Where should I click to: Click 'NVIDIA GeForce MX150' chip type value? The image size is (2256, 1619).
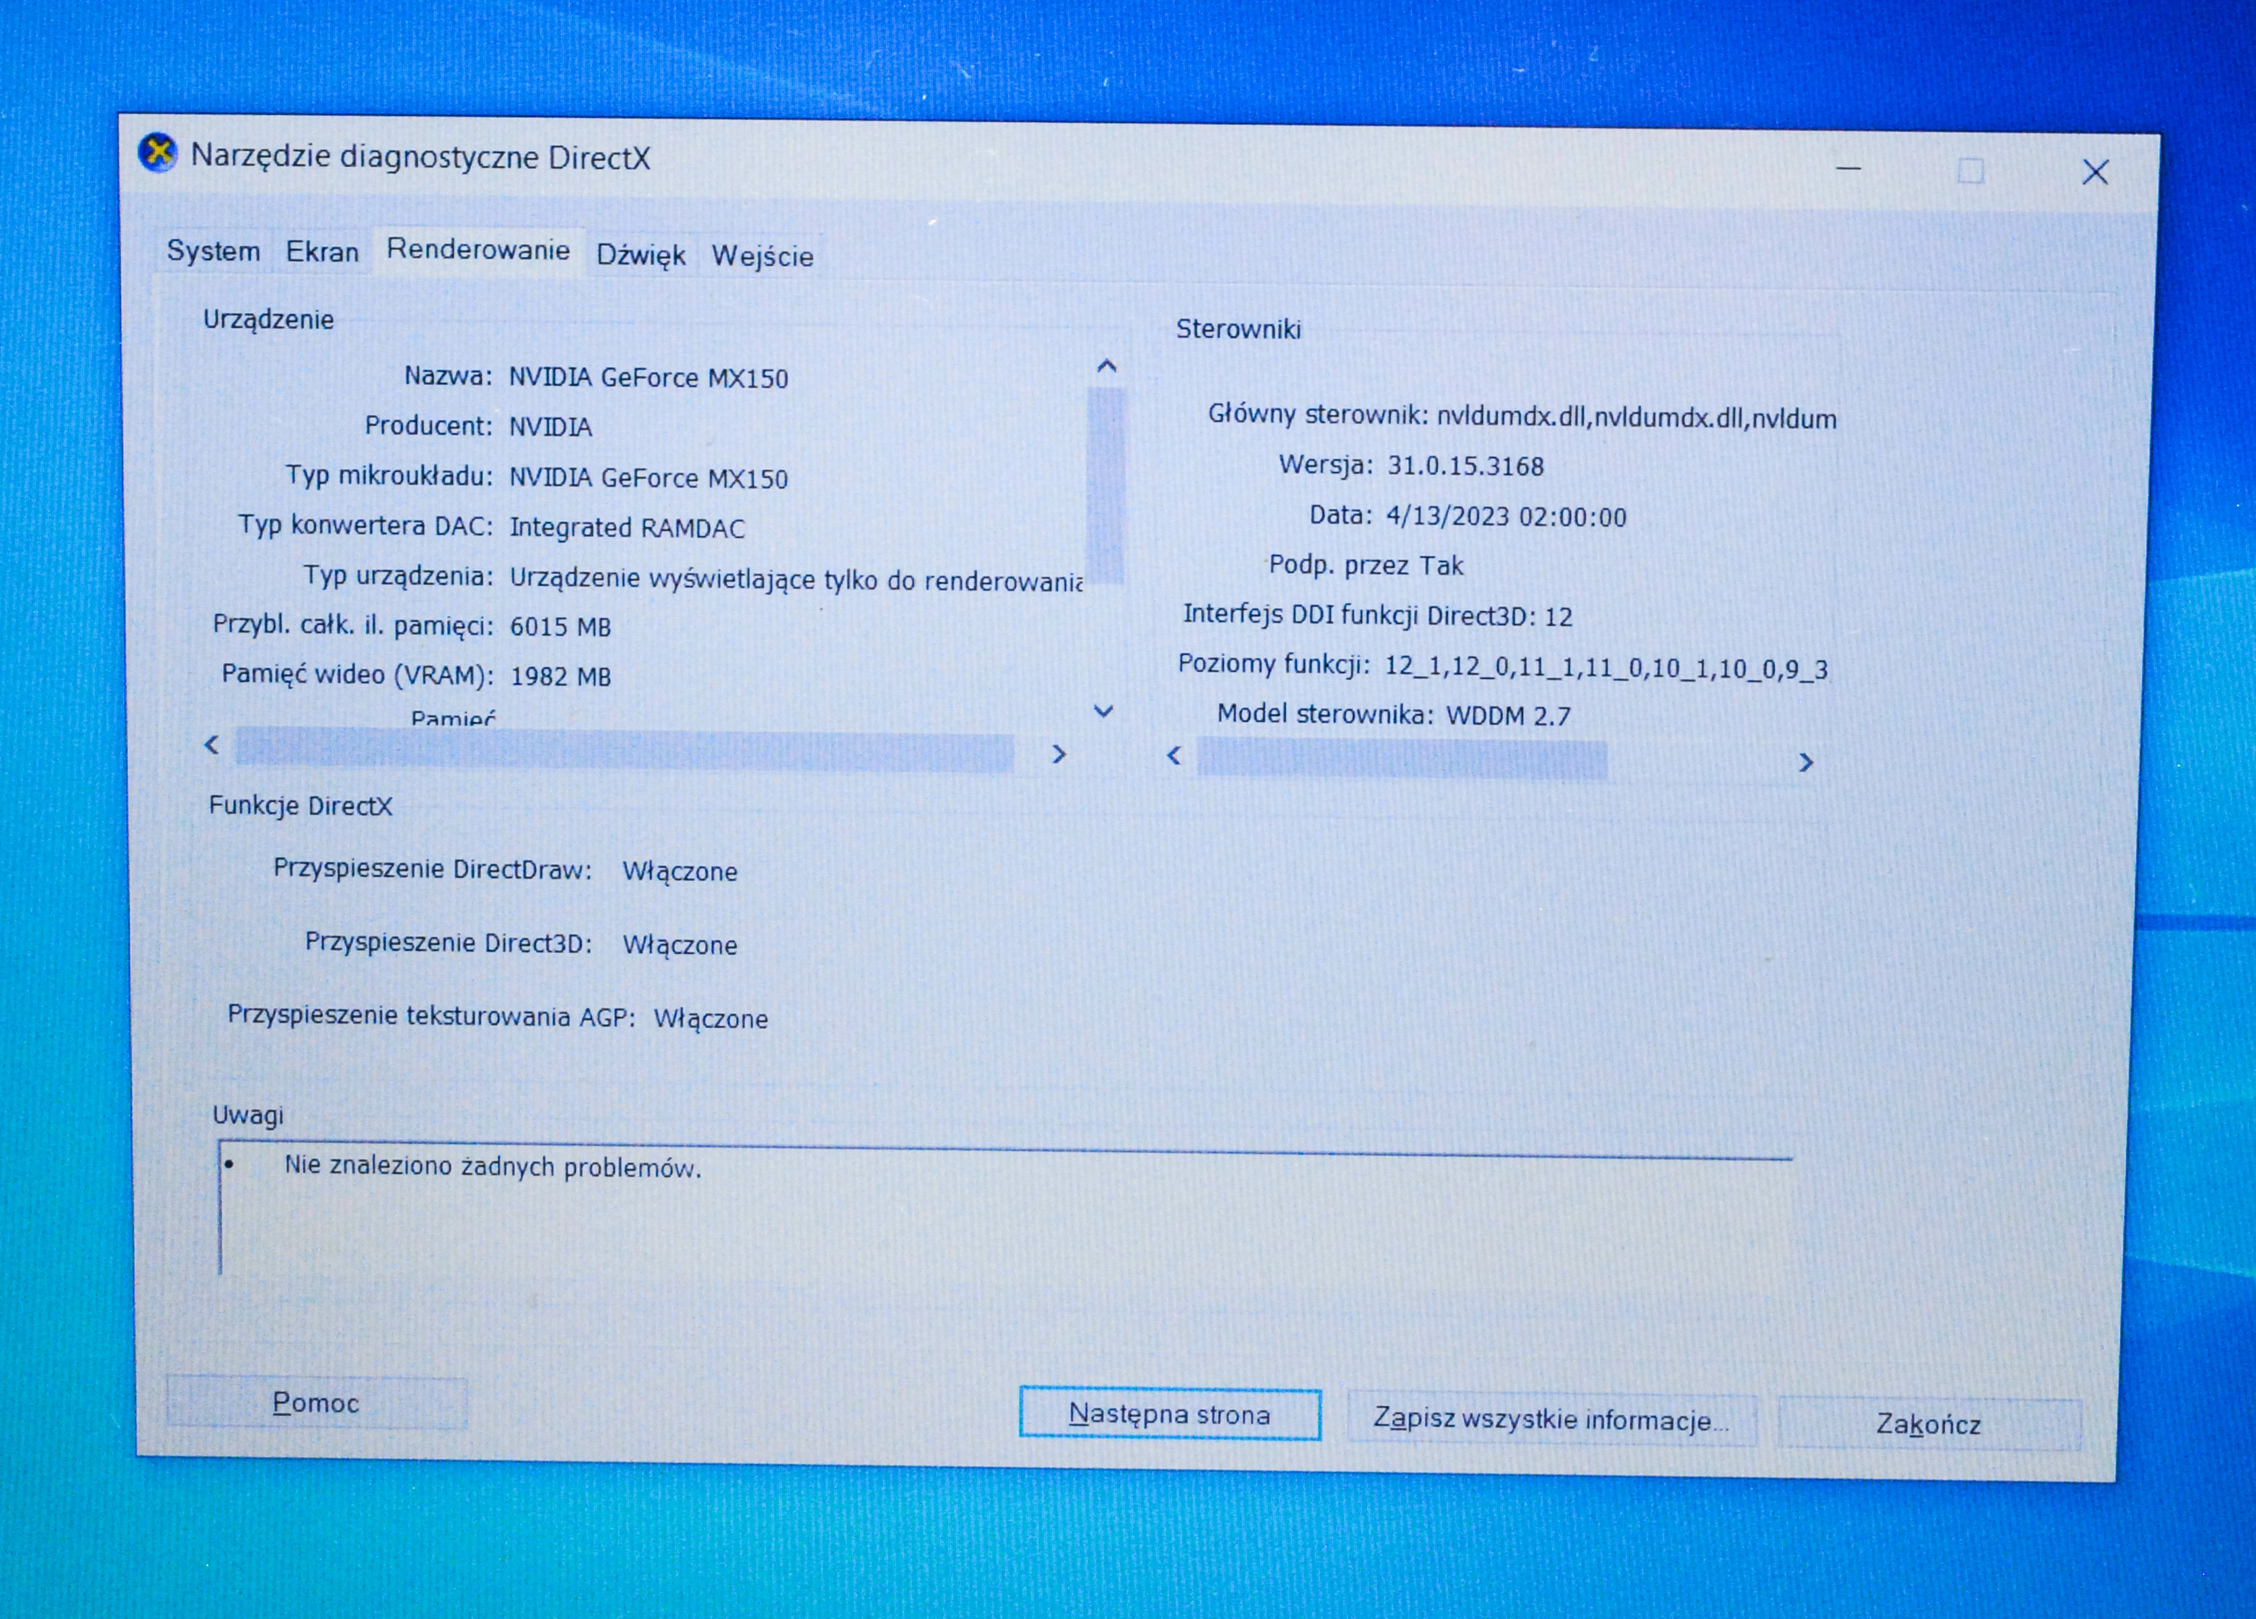pyautogui.click(x=649, y=479)
